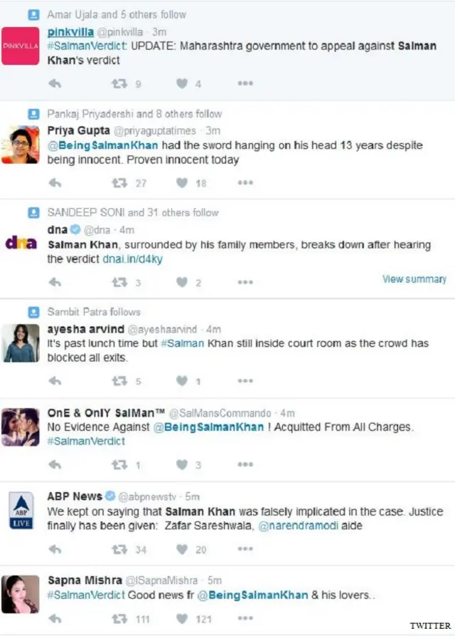Open the dnai.in/d4ky link
Image resolution: width=455 pixels, height=636 pixels.
tap(138, 259)
